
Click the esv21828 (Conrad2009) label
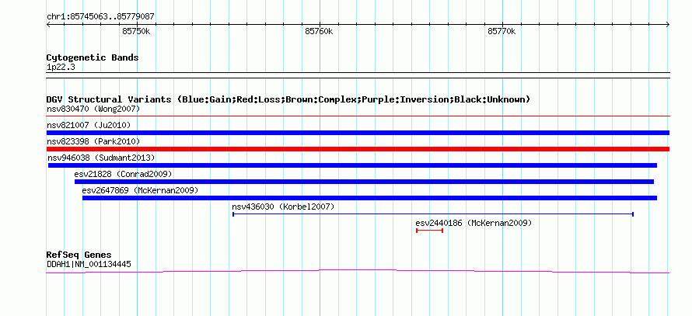point(123,174)
